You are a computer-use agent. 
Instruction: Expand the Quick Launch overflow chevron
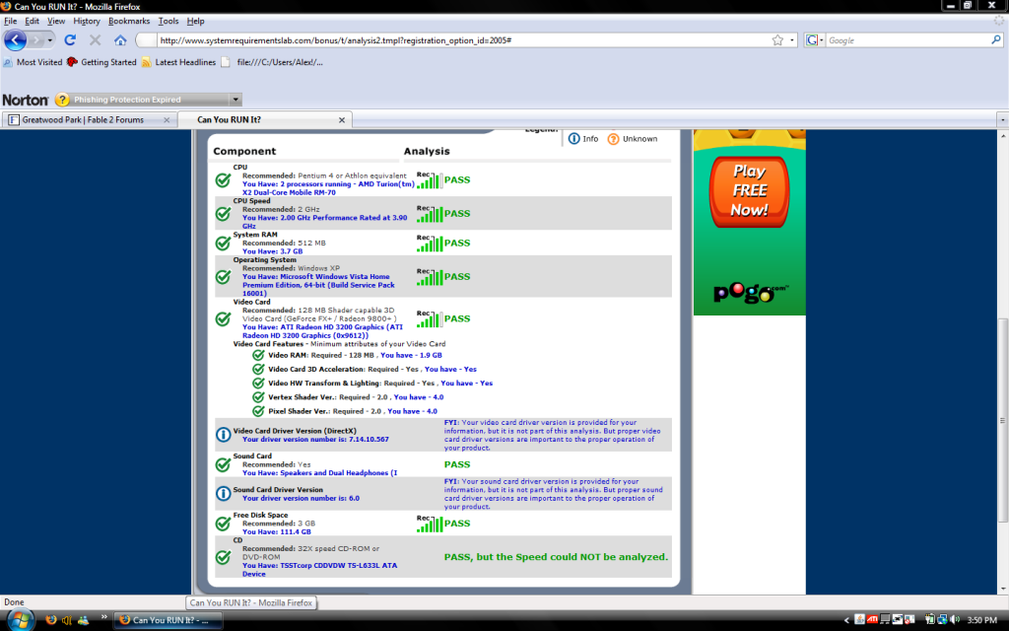click(x=104, y=617)
